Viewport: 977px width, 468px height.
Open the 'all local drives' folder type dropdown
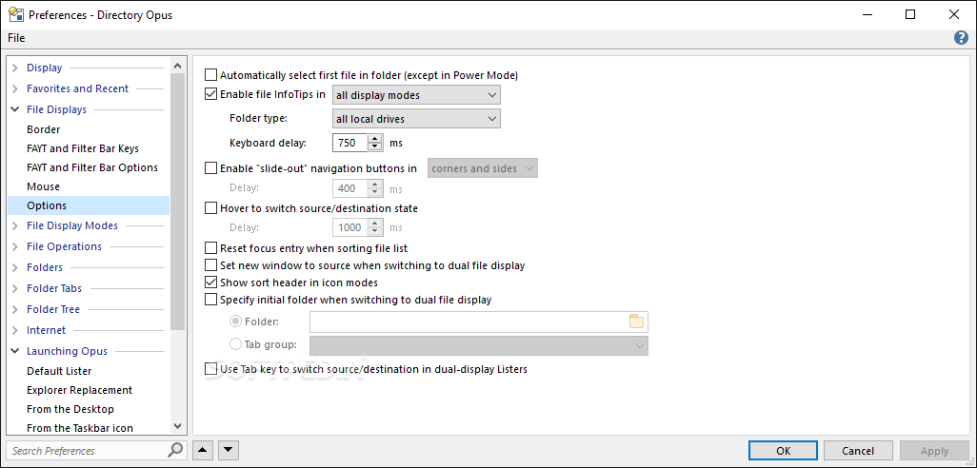click(x=416, y=118)
